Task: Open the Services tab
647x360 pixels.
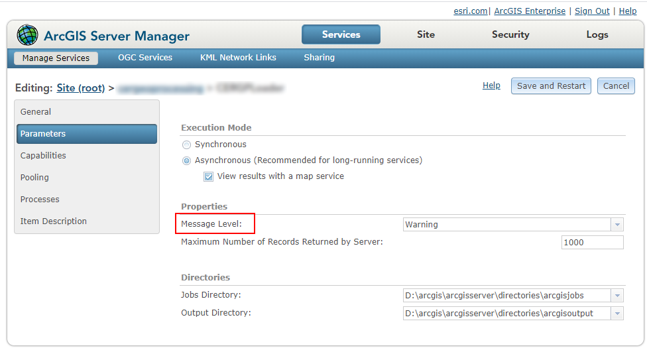Action: tap(341, 34)
